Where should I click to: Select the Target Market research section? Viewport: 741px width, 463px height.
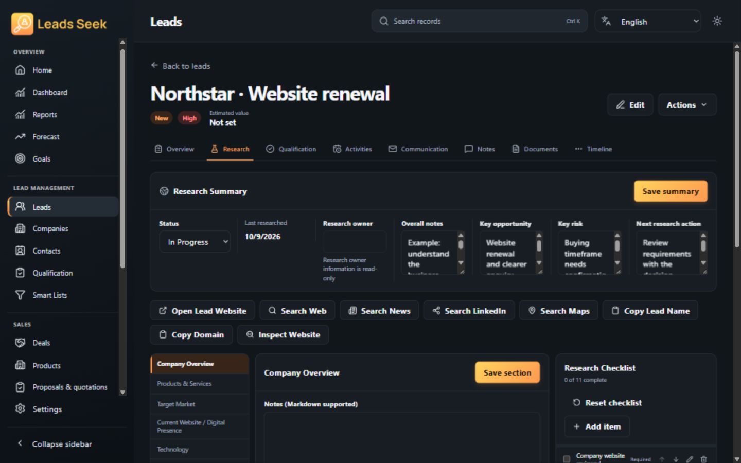(200, 404)
